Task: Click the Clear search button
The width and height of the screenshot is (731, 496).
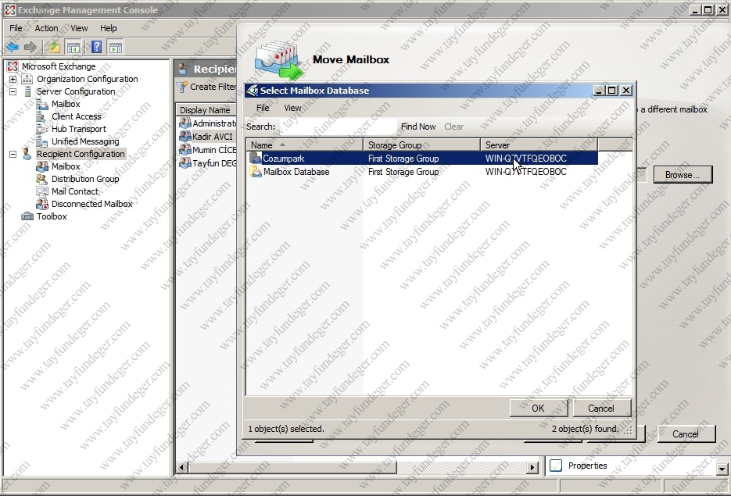Action: click(453, 127)
